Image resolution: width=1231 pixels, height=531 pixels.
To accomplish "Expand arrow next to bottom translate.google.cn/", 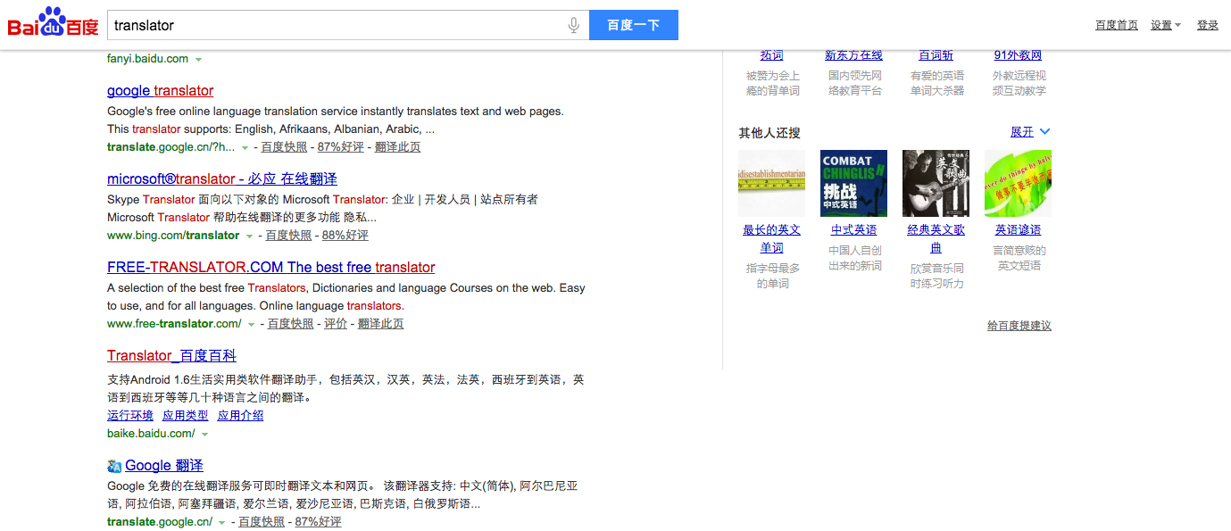I will point(222,523).
